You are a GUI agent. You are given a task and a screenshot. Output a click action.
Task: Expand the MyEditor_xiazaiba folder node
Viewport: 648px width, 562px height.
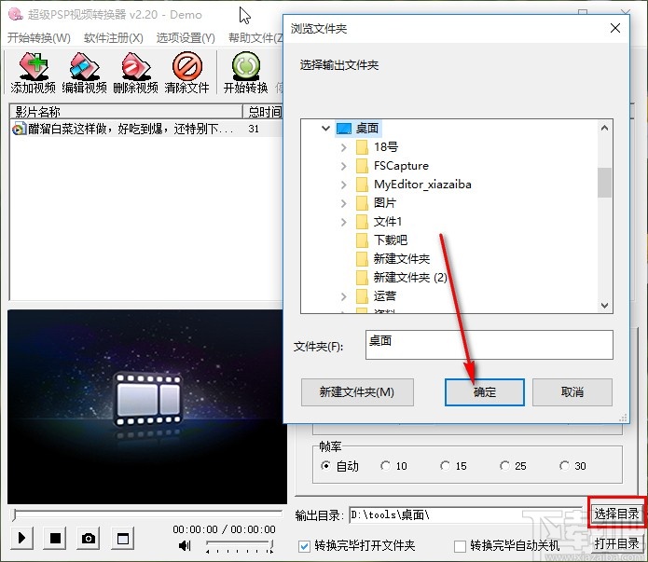[x=344, y=185]
